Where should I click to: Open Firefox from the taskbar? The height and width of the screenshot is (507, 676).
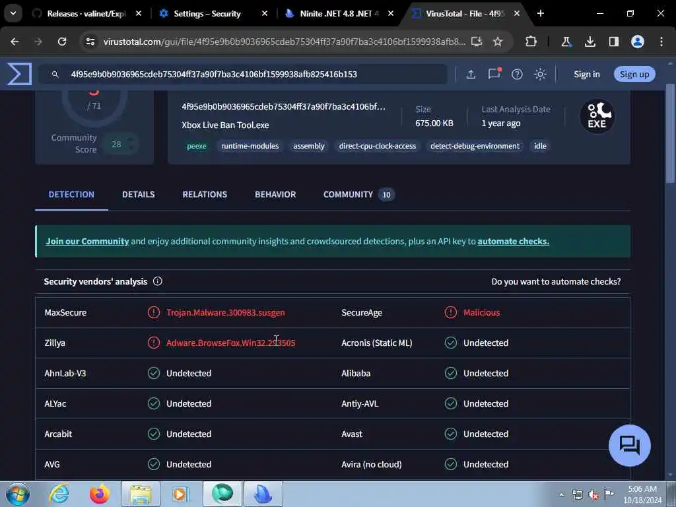[99, 494]
